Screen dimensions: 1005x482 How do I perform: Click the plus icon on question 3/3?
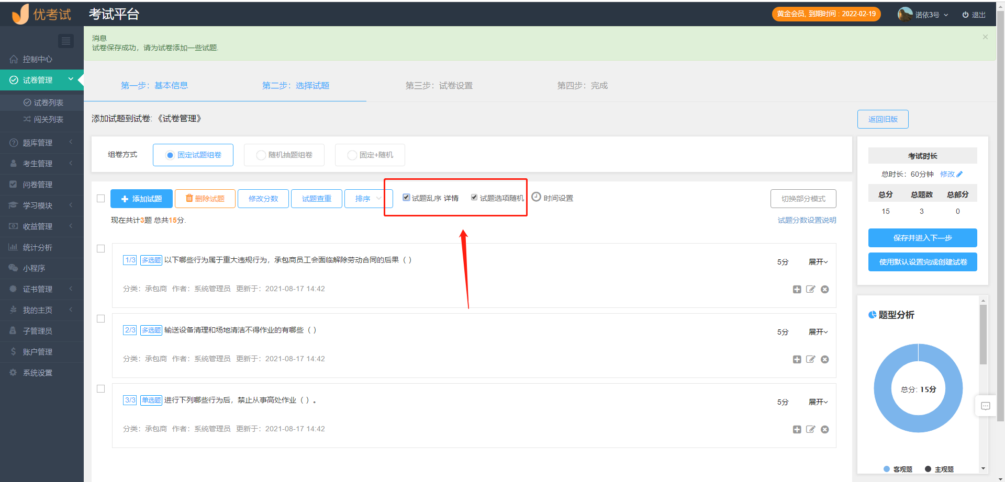pos(797,430)
